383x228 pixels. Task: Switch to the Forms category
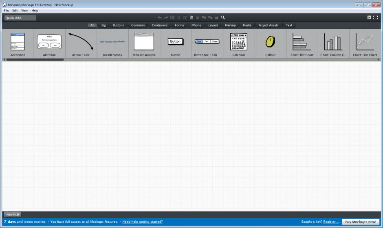[180, 25]
